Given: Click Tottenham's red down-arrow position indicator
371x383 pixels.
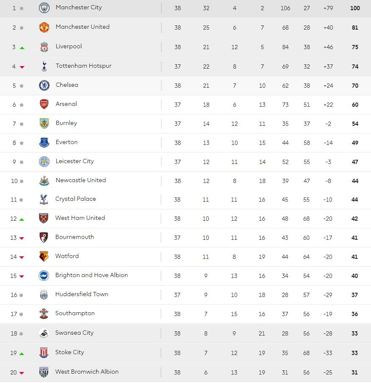Looking at the screenshot, I should point(22,67).
